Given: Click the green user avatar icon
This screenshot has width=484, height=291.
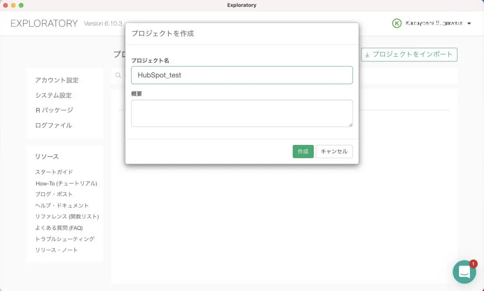Looking at the screenshot, I should point(397,23).
